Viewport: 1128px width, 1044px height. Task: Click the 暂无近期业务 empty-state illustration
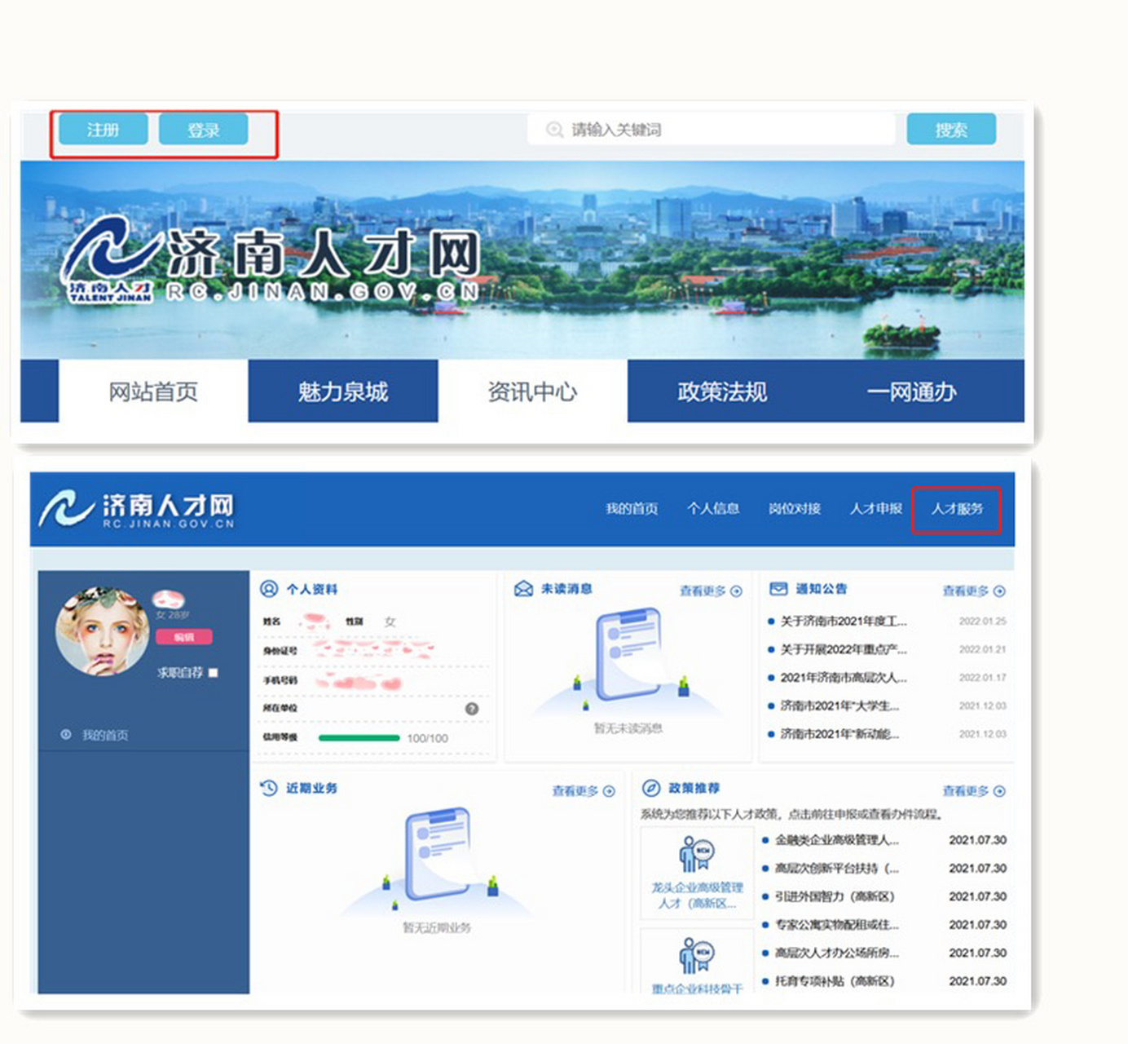[437, 863]
